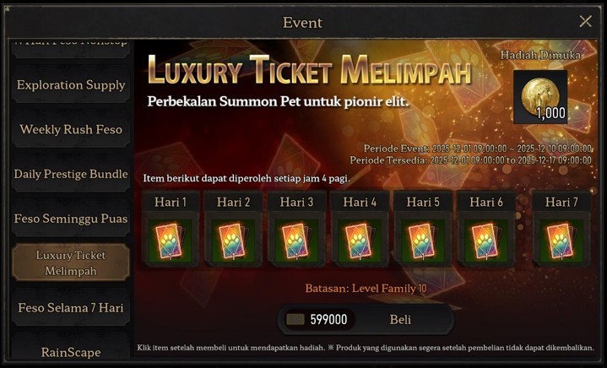607x368 pixels.
Task: Click the Hari 3 rainbow paw ticket
Action: [x=296, y=241]
